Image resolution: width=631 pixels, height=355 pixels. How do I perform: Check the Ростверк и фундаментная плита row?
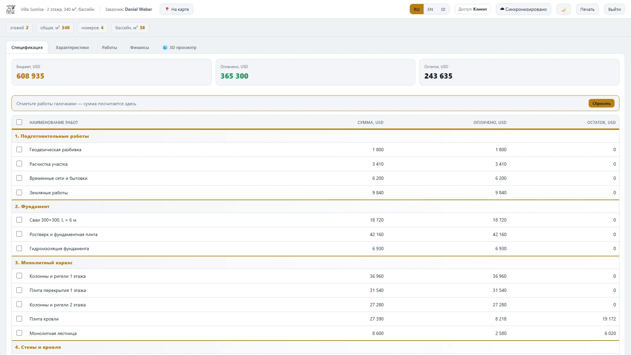click(x=19, y=234)
